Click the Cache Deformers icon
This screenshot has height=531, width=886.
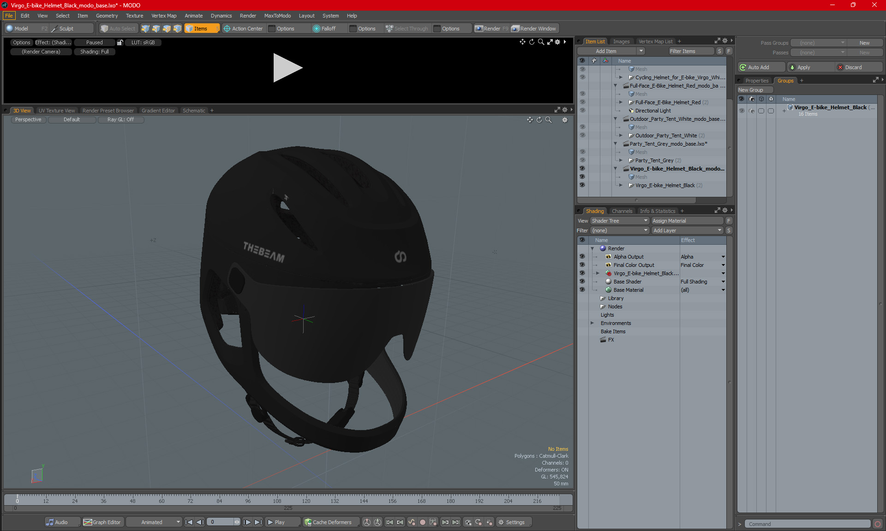(308, 522)
